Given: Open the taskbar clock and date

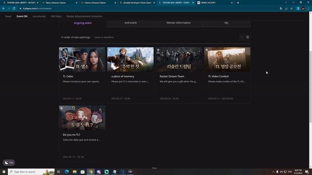Looking at the screenshot, I should click(298, 172).
